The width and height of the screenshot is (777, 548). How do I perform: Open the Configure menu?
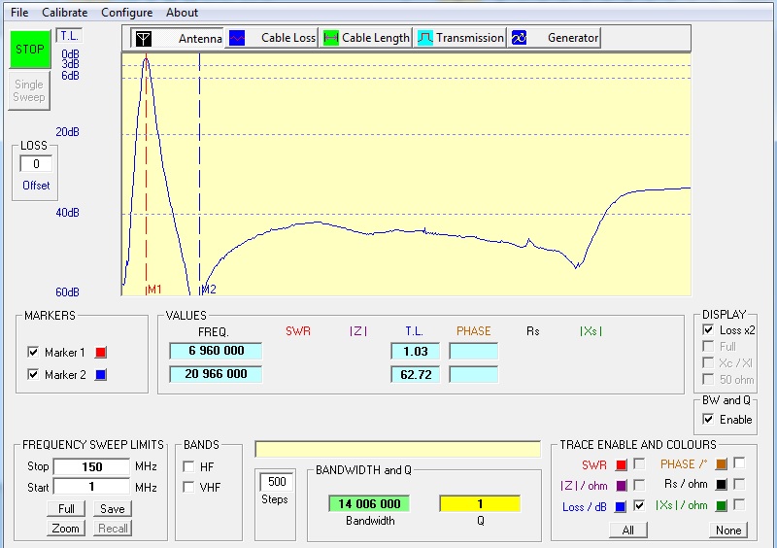(126, 13)
